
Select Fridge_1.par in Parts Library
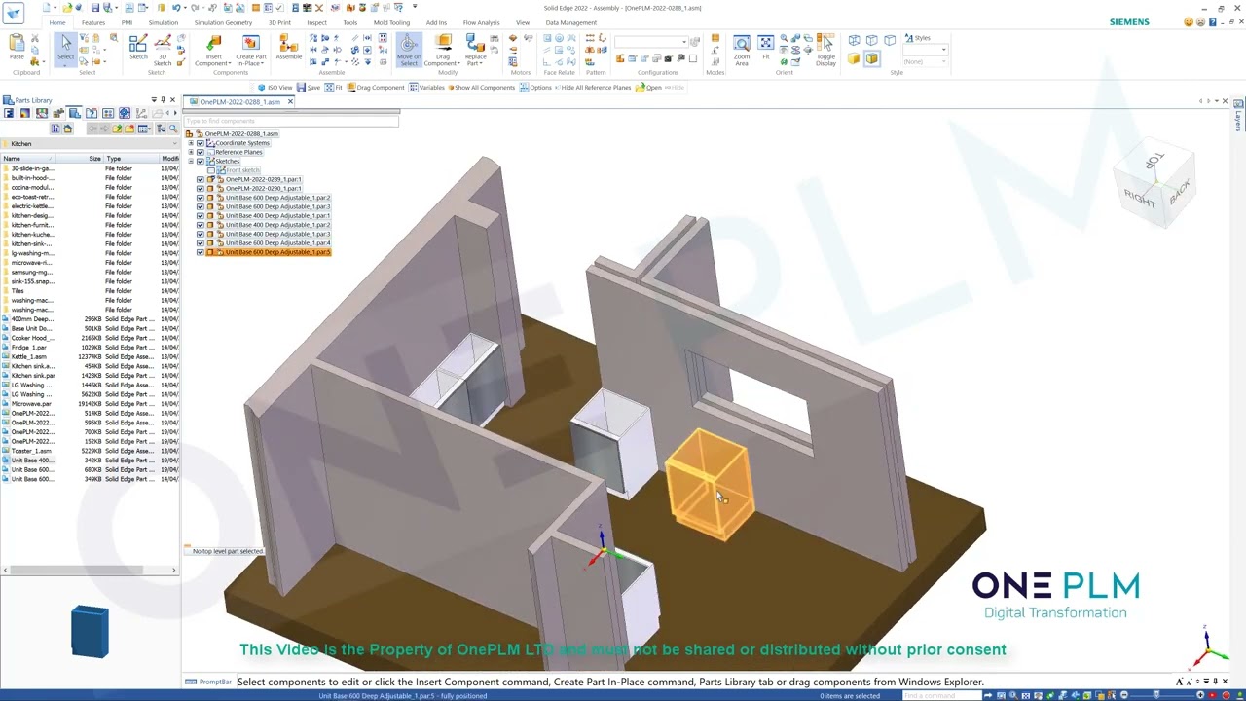point(28,348)
